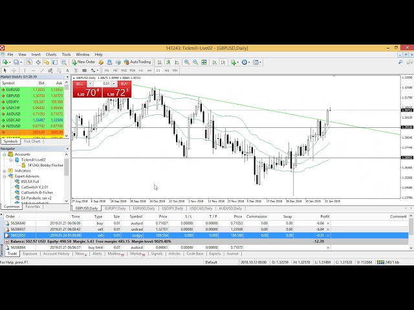
Task: Switch to the Account History tab
Action: tap(56, 254)
